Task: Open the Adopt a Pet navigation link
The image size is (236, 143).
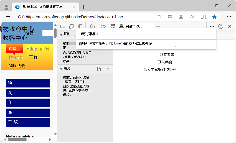Action: pyautogui.click(x=38, y=49)
